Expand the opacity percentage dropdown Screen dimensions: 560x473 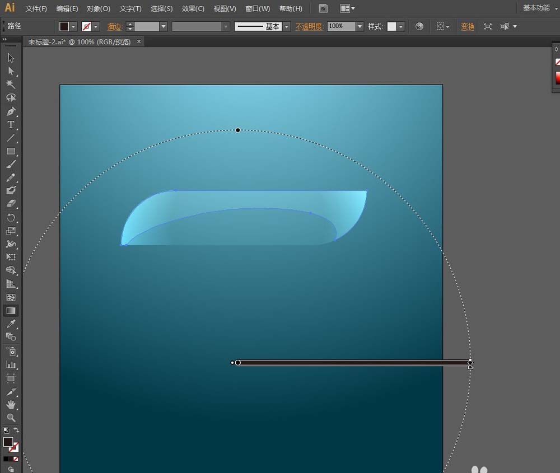[x=360, y=26]
